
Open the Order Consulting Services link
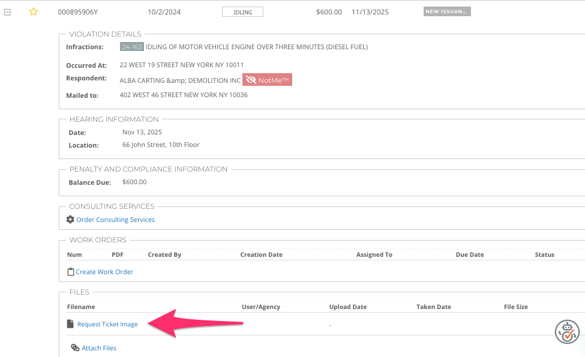pos(115,220)
